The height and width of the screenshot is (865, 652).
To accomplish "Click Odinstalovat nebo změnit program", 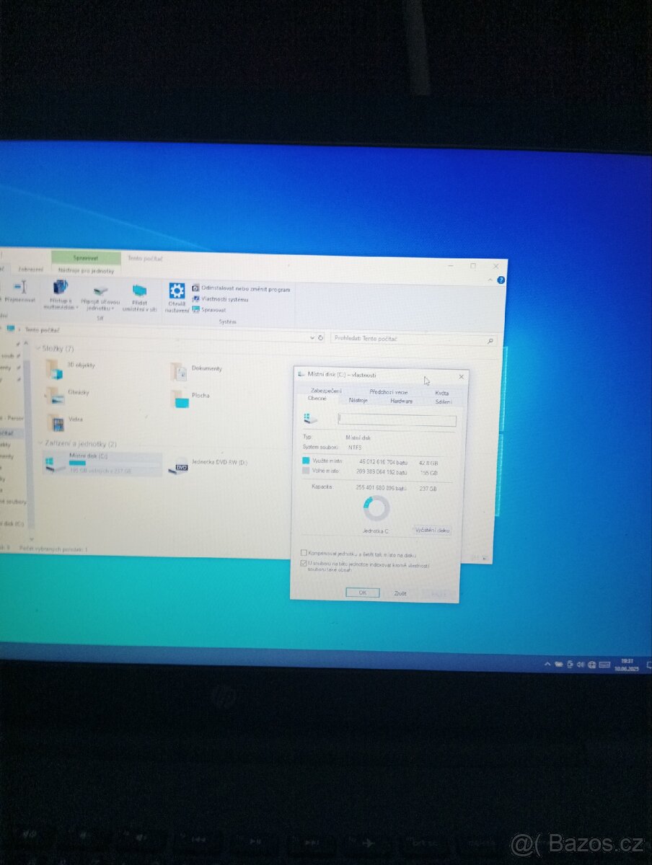I will click(242, 289).
